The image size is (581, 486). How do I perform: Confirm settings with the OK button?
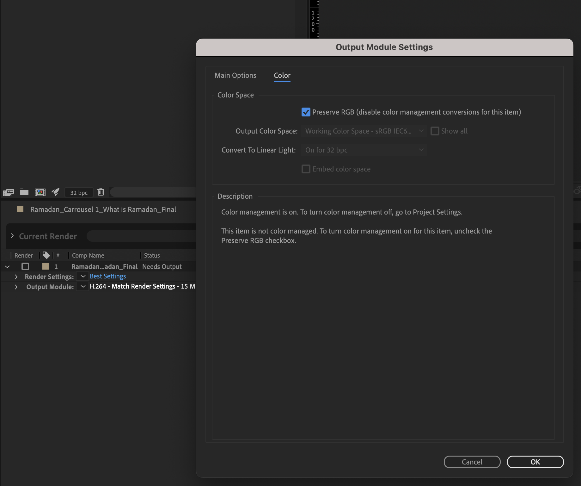[x=535, y=462]
